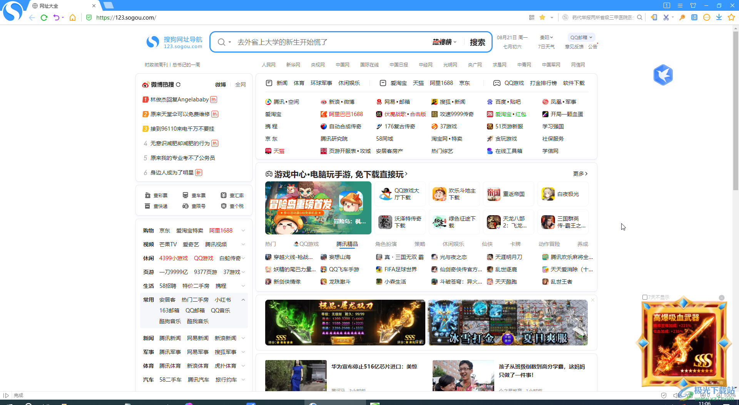Collapse the 常用 category row
The image size is (739, 405).
(243, 300)
